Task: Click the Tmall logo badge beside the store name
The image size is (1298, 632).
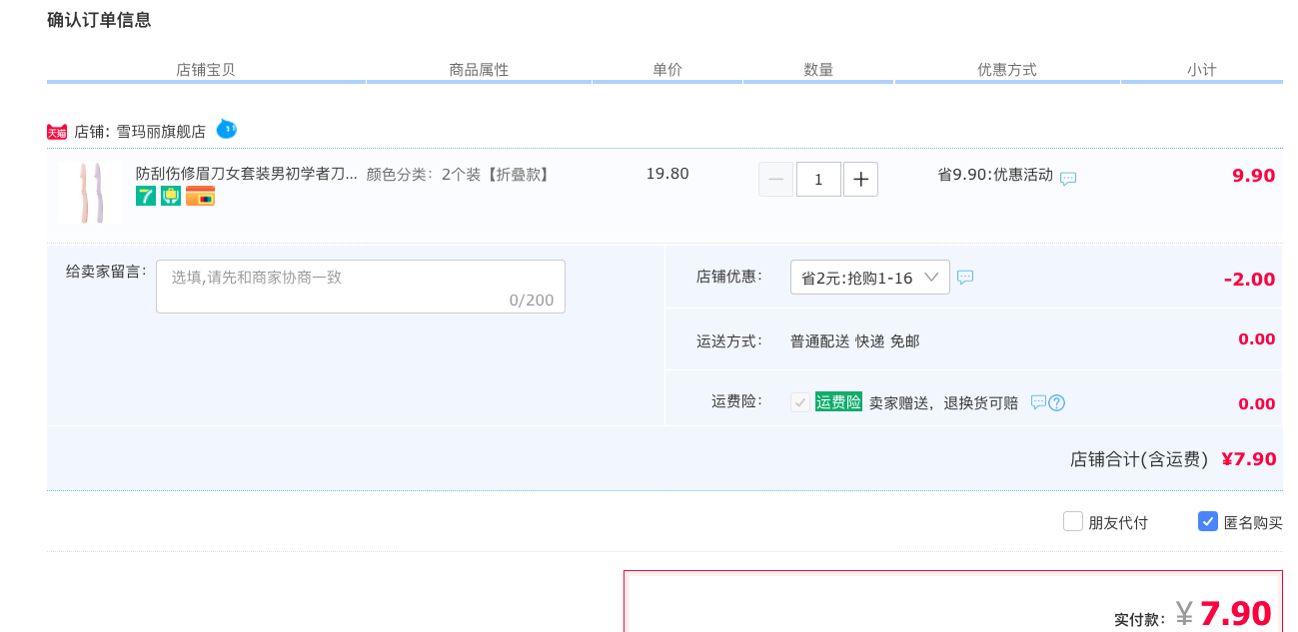Action: tap(57, 132)
